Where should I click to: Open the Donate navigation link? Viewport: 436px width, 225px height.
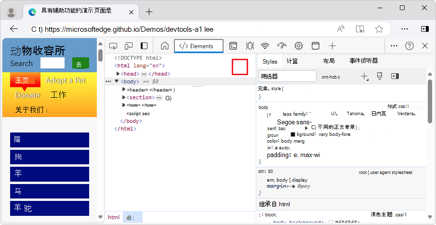27,95
